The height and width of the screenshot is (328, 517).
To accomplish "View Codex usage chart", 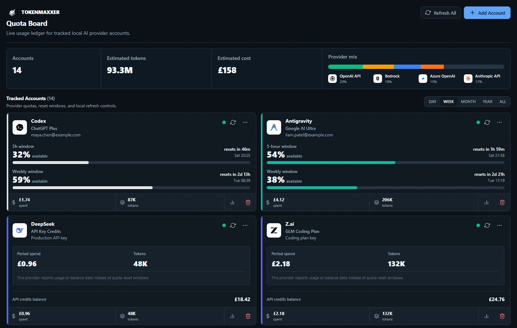I will 232,202.
